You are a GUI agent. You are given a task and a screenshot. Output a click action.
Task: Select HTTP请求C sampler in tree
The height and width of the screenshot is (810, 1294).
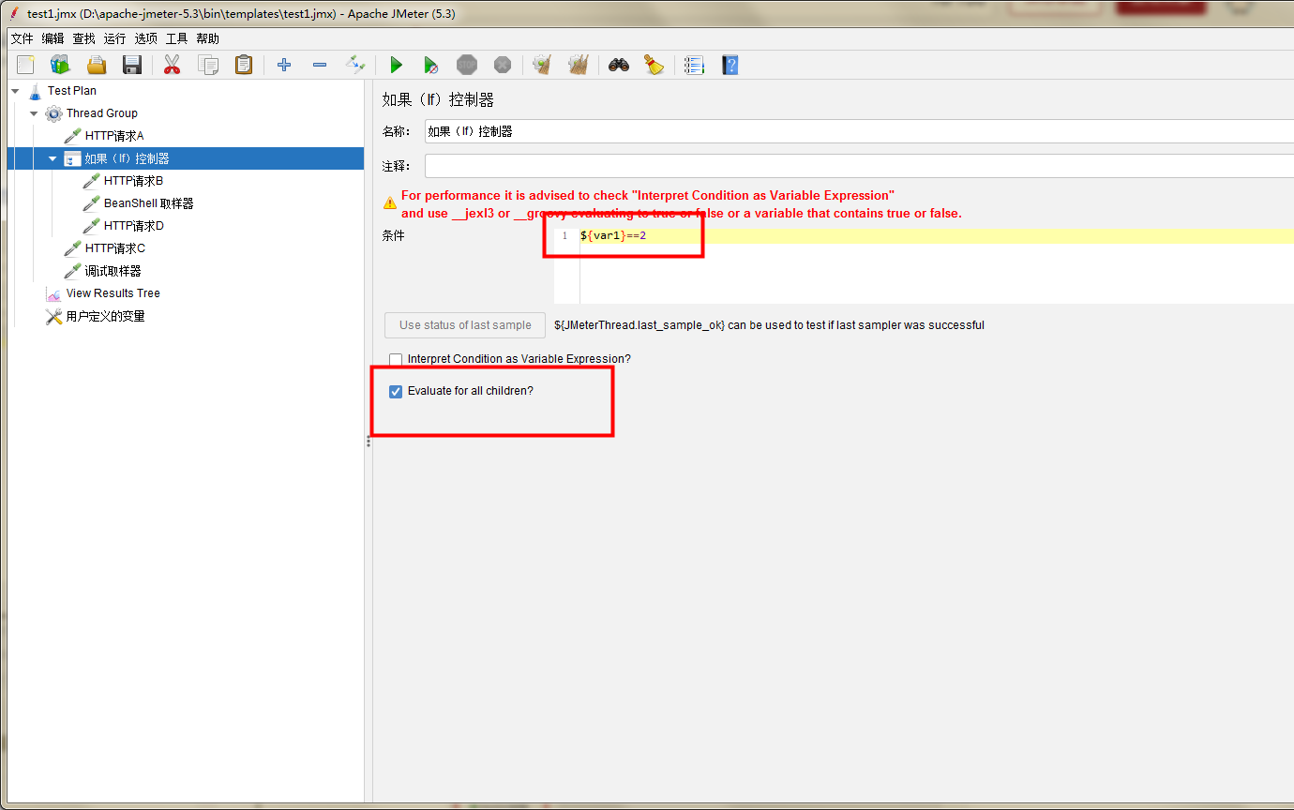pyautogui.click(x=114, y=248)
